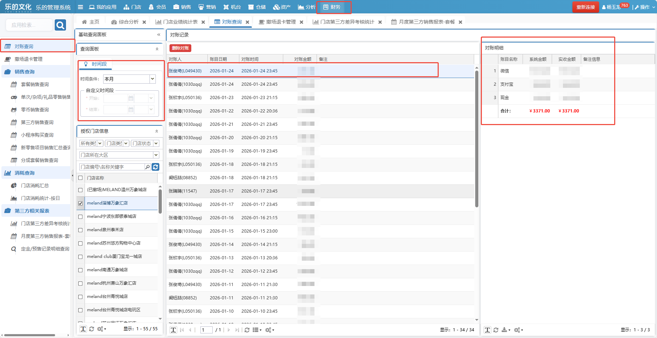Refresh the reconciliation records grid

point(247,330)
